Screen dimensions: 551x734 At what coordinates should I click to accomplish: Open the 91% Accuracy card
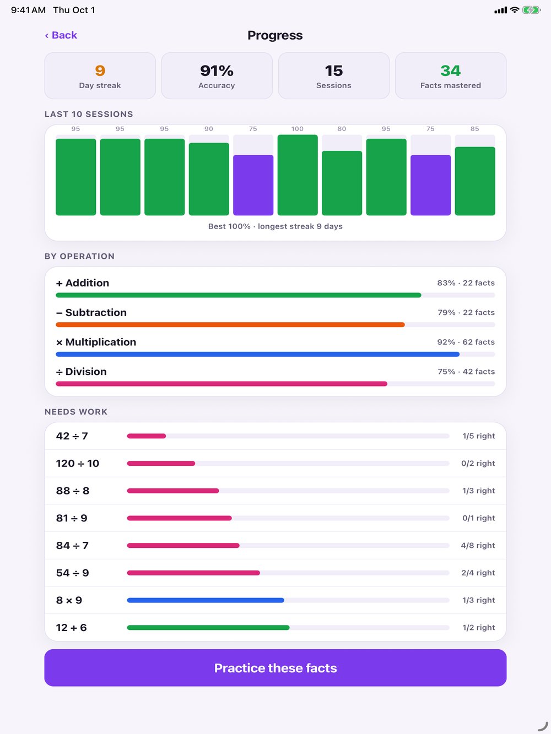(217, 76)
